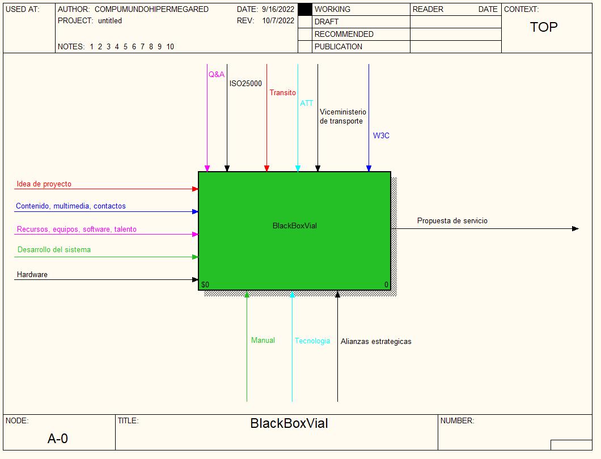Image resolution: width=601 pixels, height=459 pixels.
Task: Click the empty RECOMMENDED status box
Action: pyautogui.click(x=305, y=34)
